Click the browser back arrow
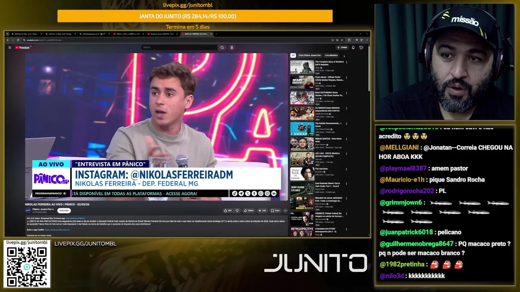Viewport: 520px width, 292px height. pos(7,40)
